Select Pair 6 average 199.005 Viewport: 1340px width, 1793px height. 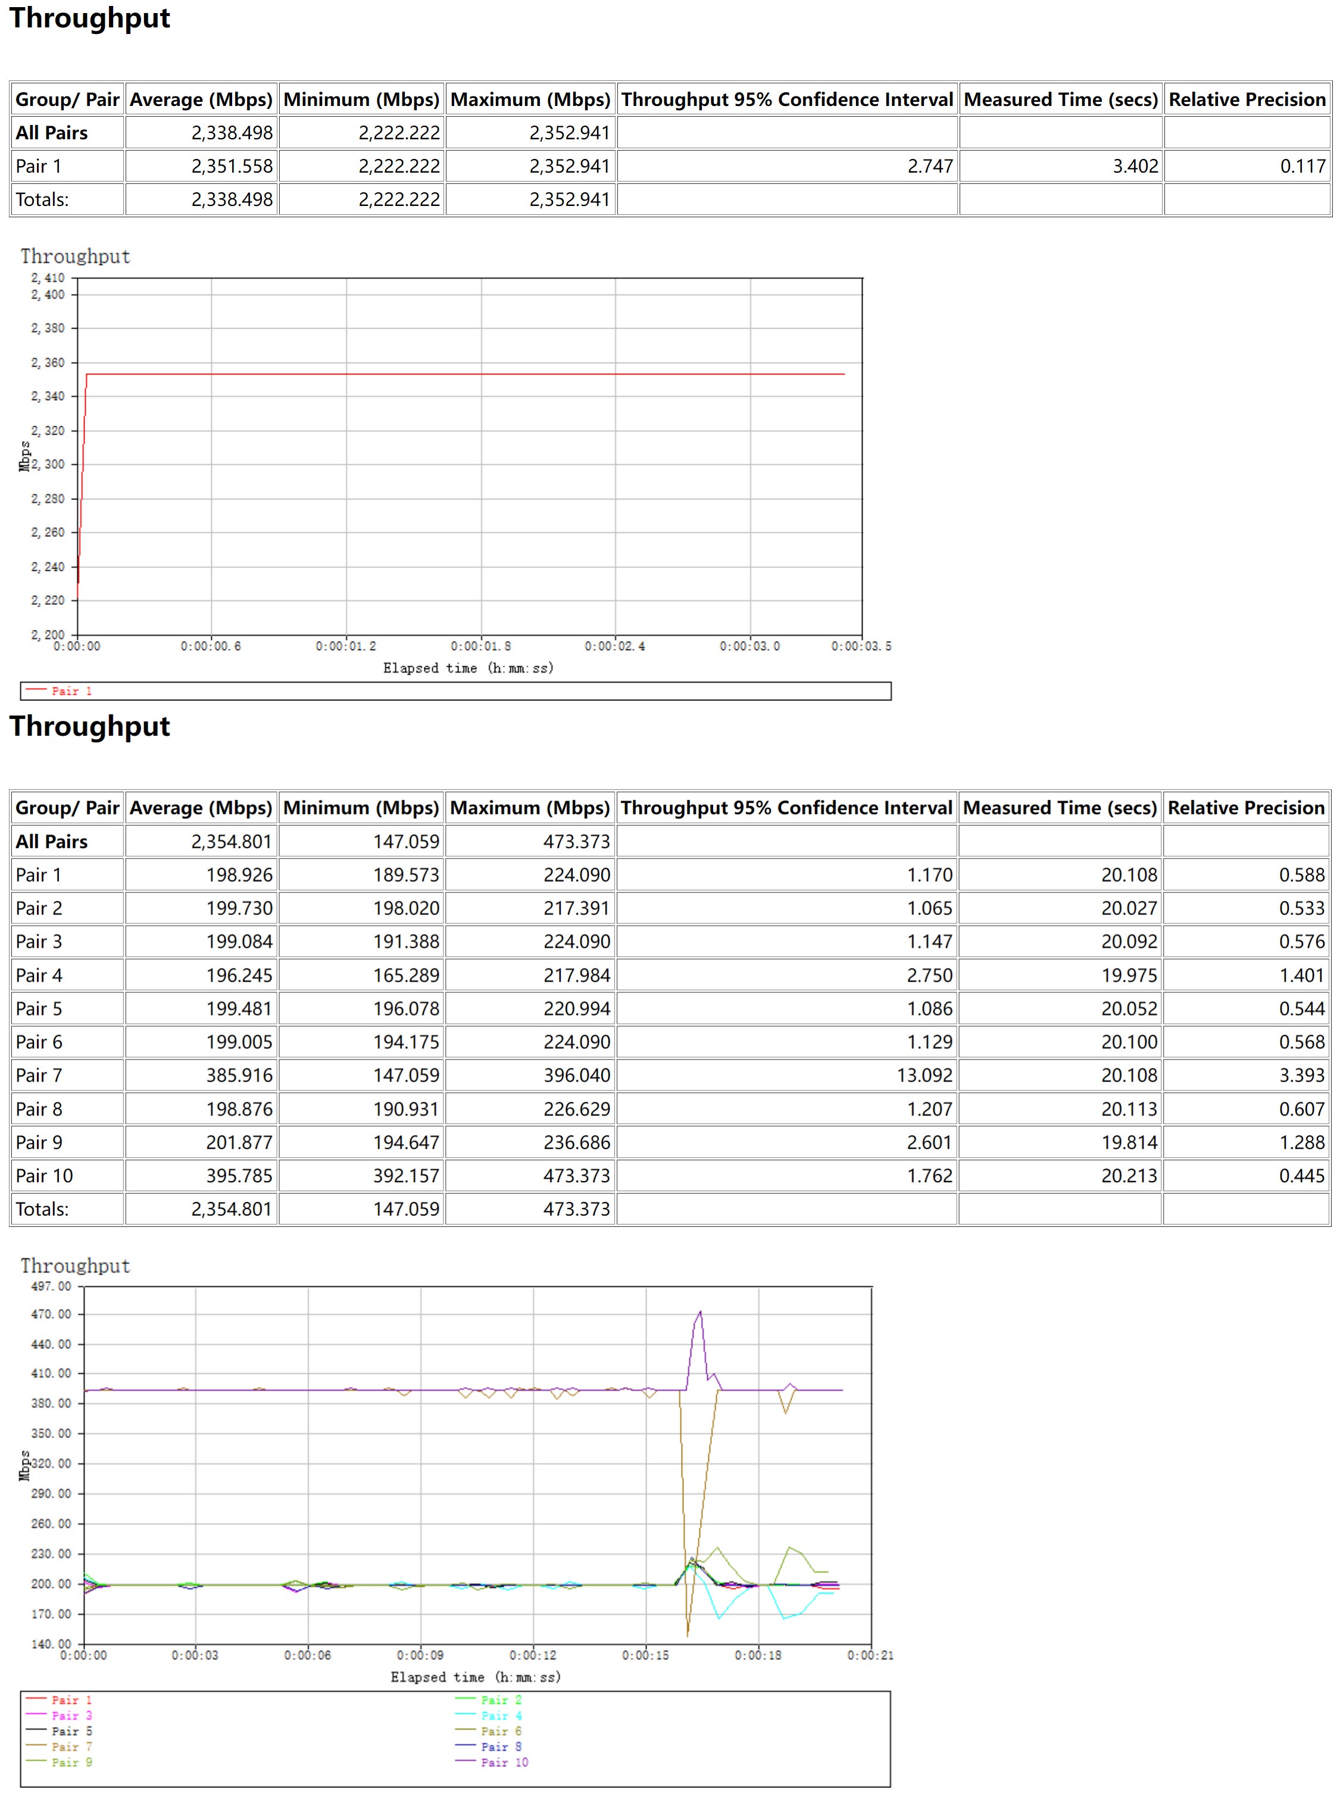239,1042
